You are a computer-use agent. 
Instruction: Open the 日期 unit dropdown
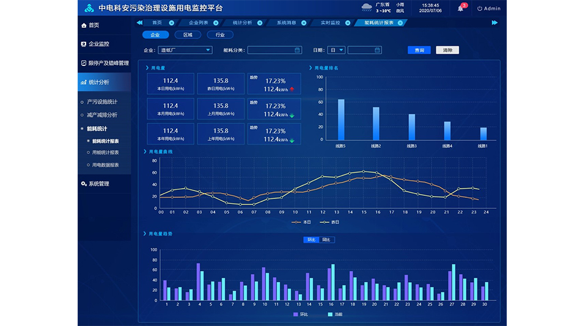tap(336, 50)
